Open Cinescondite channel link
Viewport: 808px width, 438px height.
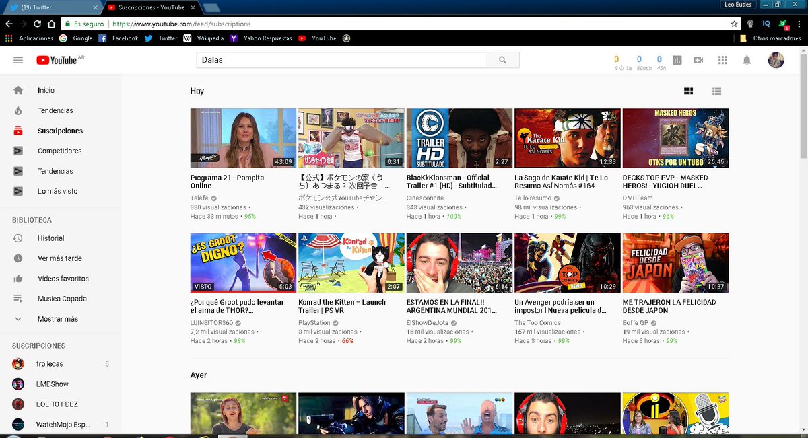(426, 198)
